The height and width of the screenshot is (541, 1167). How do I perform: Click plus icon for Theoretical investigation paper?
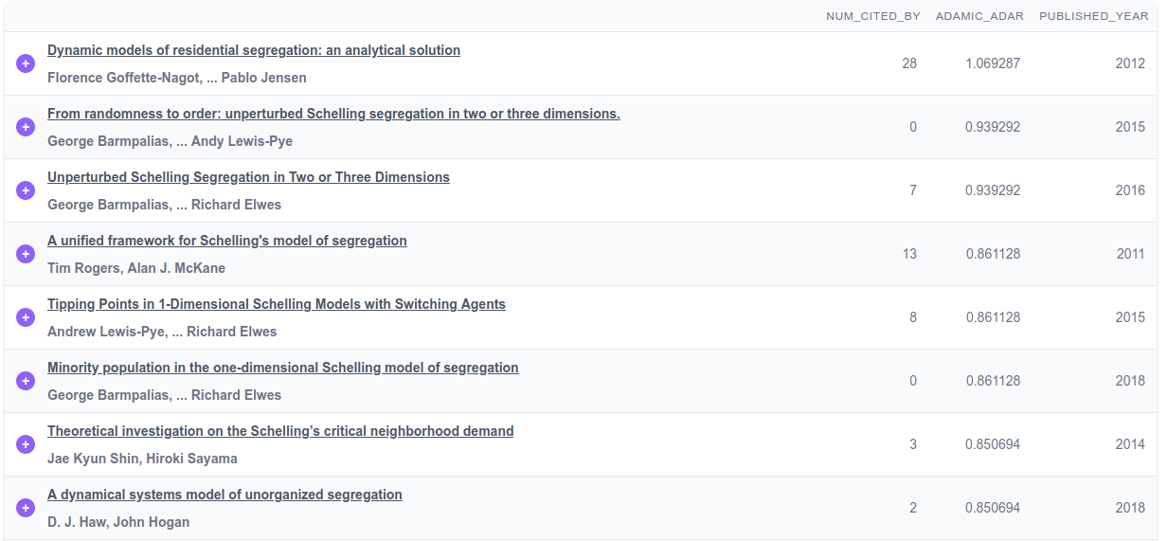click(26, 444)
